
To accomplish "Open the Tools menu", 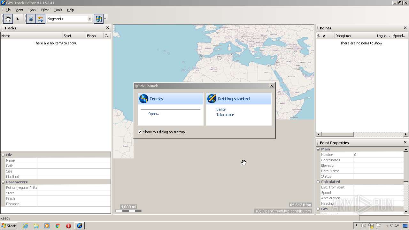I will click(x=58, y=10).
